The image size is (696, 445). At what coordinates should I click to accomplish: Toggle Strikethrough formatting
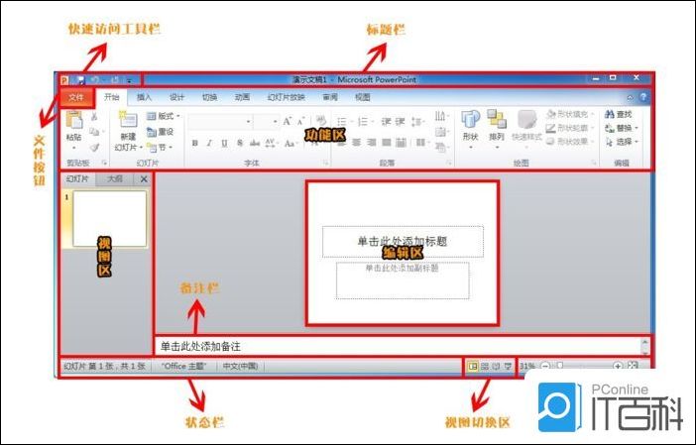pos(255,143)
